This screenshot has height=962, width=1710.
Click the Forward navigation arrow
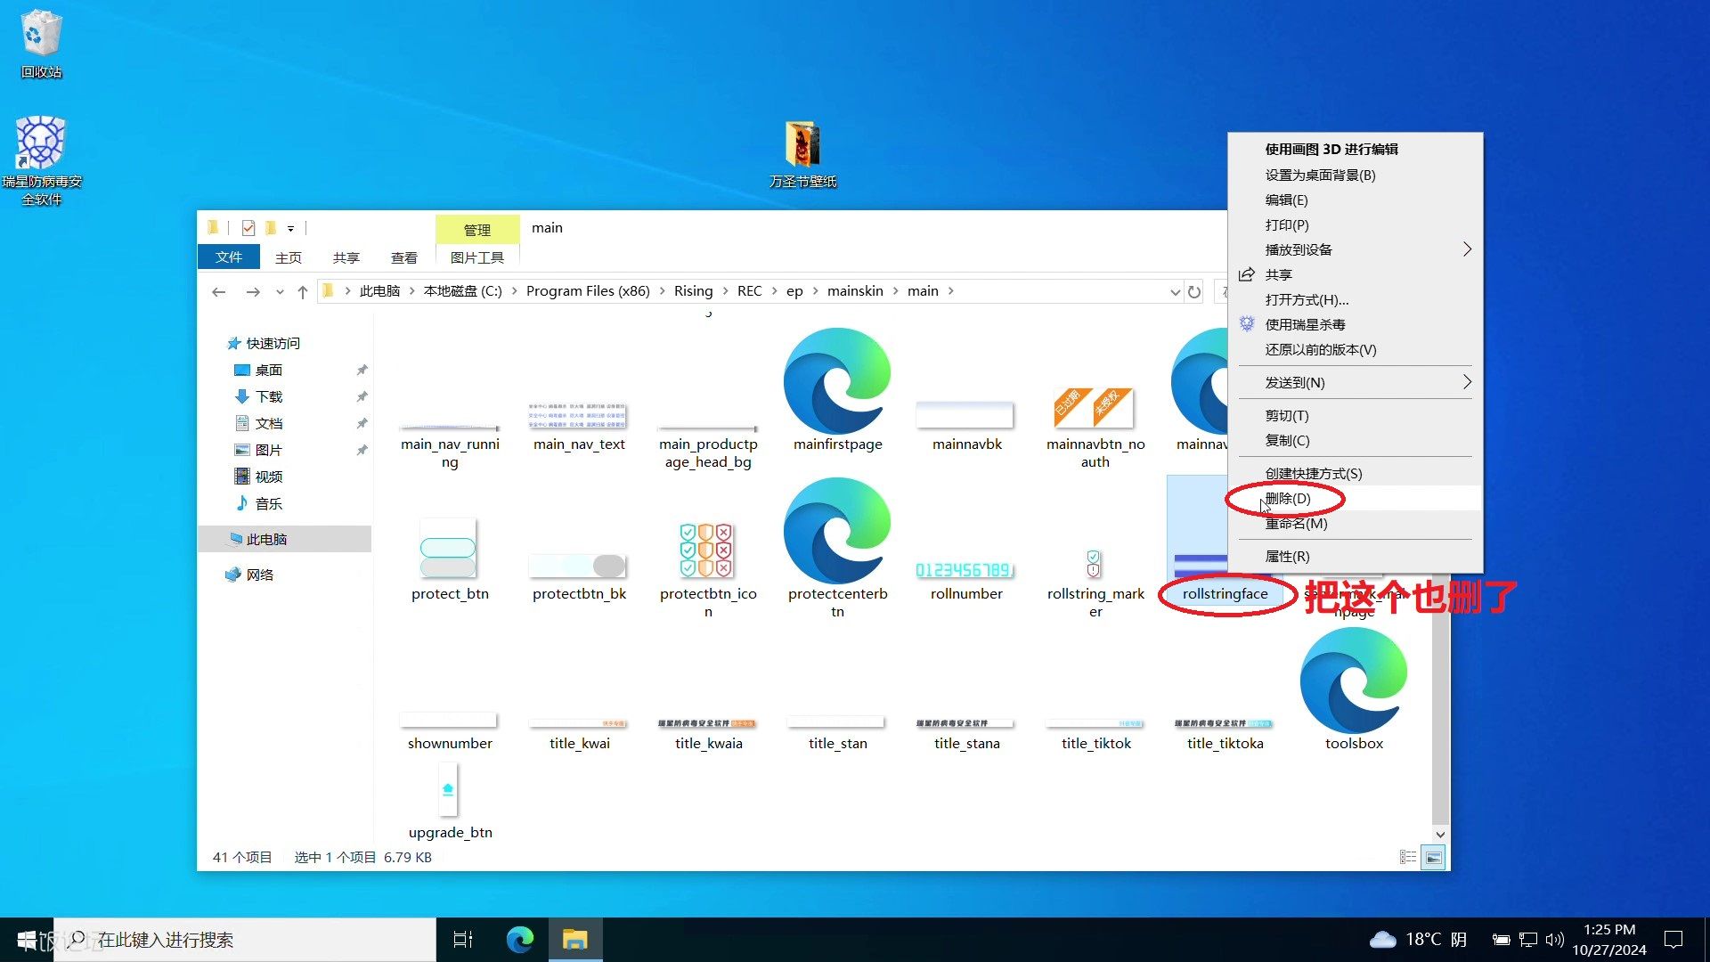[253, 291]
